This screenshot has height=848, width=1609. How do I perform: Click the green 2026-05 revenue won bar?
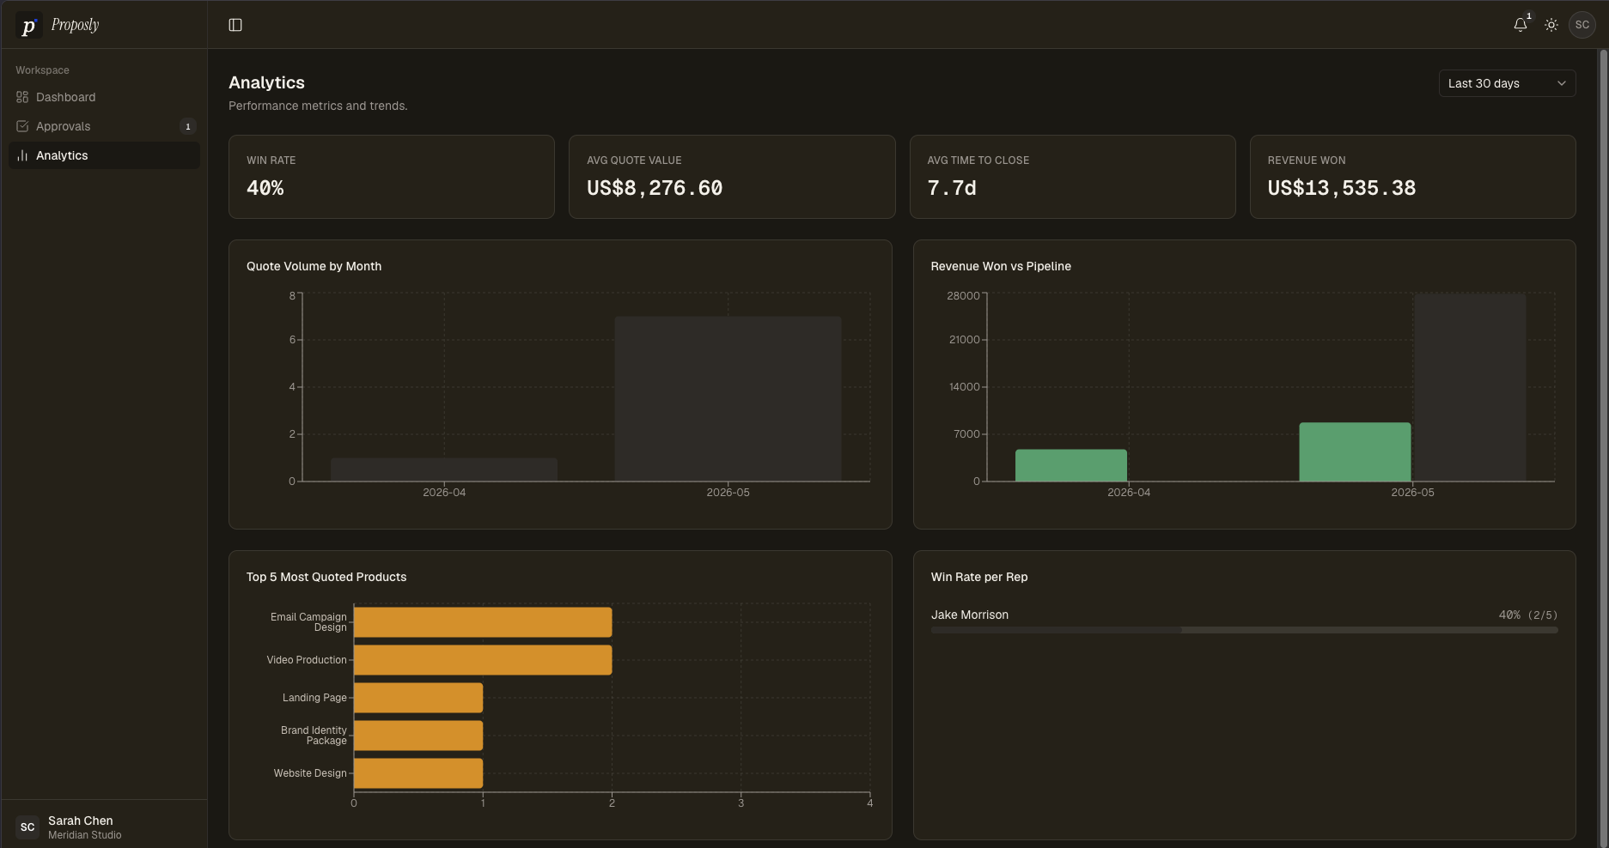(x=1355, y=451)
